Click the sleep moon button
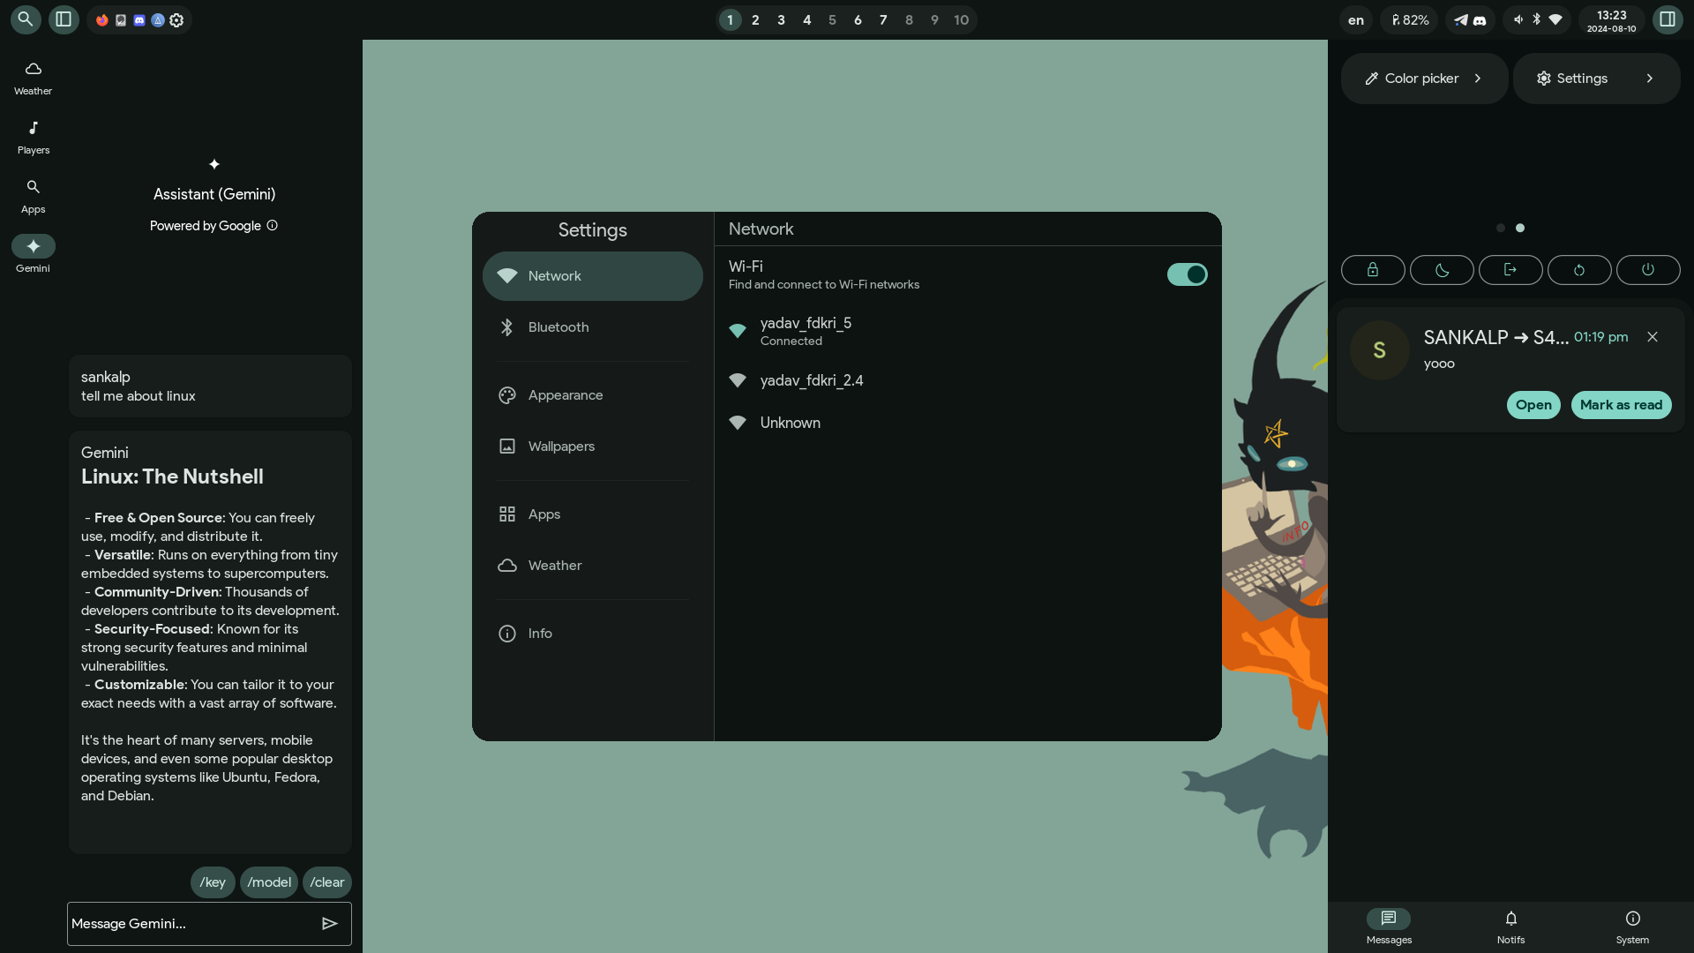1694x953 pixels. [x=1442, y=270]
